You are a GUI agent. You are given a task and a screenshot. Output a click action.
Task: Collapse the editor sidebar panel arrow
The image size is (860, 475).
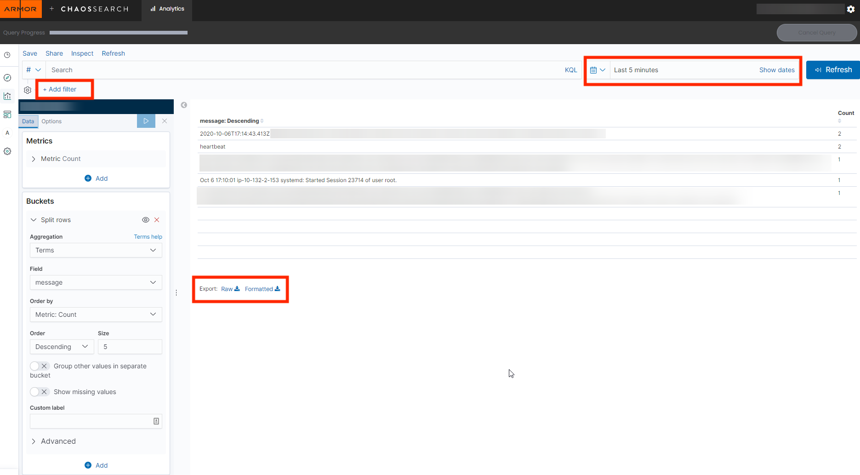pyautogui.click(x=184, y=105)
